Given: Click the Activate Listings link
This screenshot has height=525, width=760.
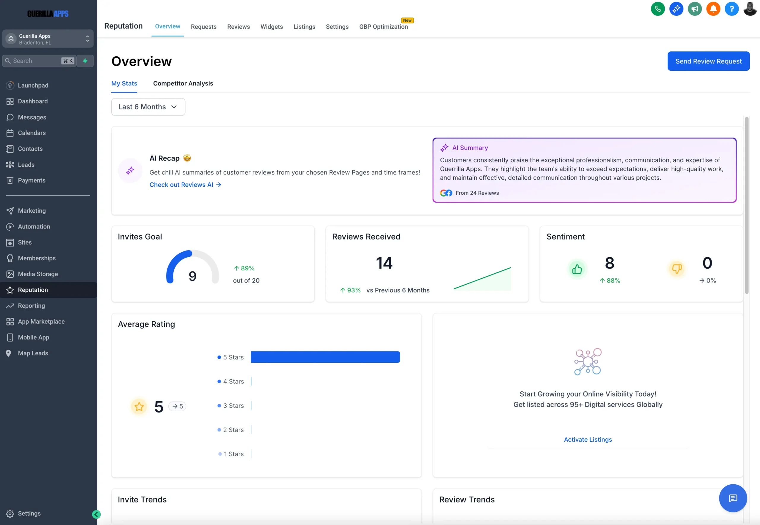Looking at the screenshot, I should click(588, 440).
